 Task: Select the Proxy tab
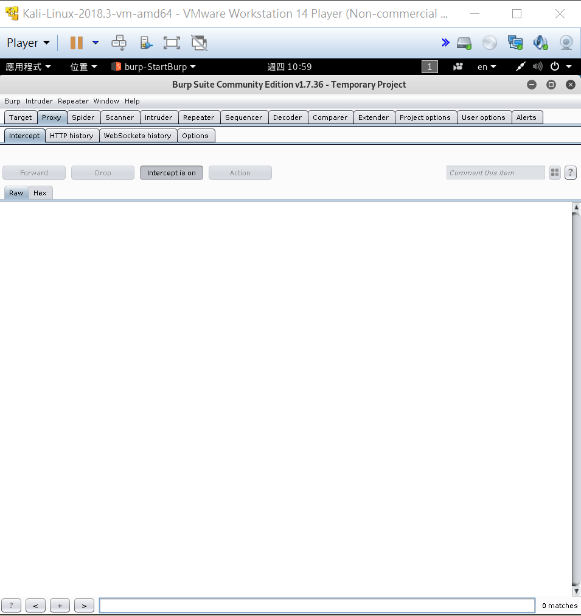[x=52, y=117]
